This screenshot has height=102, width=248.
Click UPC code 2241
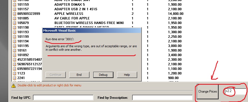(x=21, y=78)
